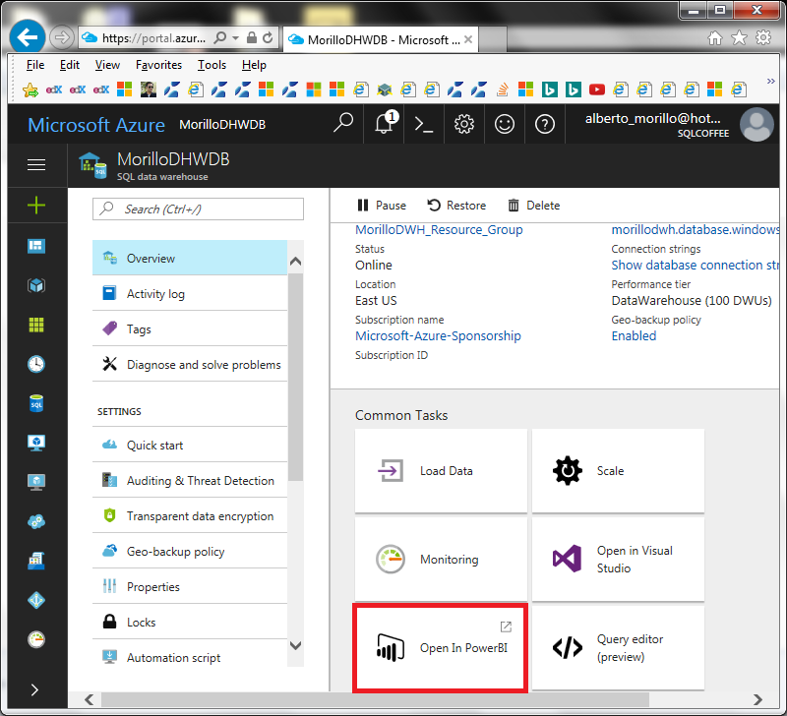
Task: Open the browser Tools menu
Action: (x=212, y=65)
